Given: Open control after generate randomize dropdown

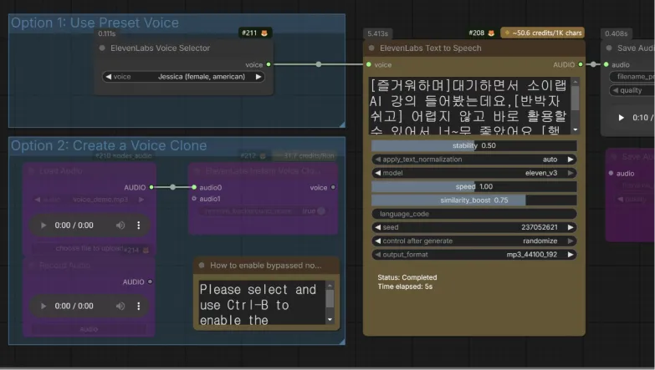Looking at the screenshot, I should [474, 241].
